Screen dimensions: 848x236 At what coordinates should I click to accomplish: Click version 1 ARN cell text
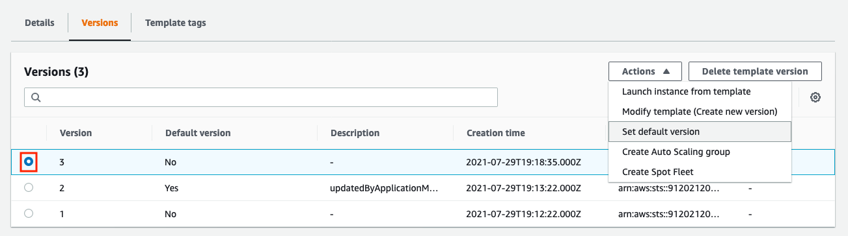click(x=669, y=213)
